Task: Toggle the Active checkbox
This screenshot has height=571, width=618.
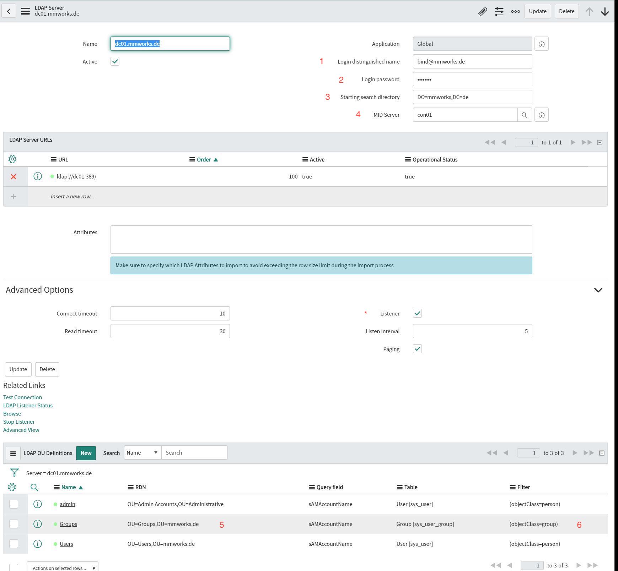Action: [x=115, y=62]
